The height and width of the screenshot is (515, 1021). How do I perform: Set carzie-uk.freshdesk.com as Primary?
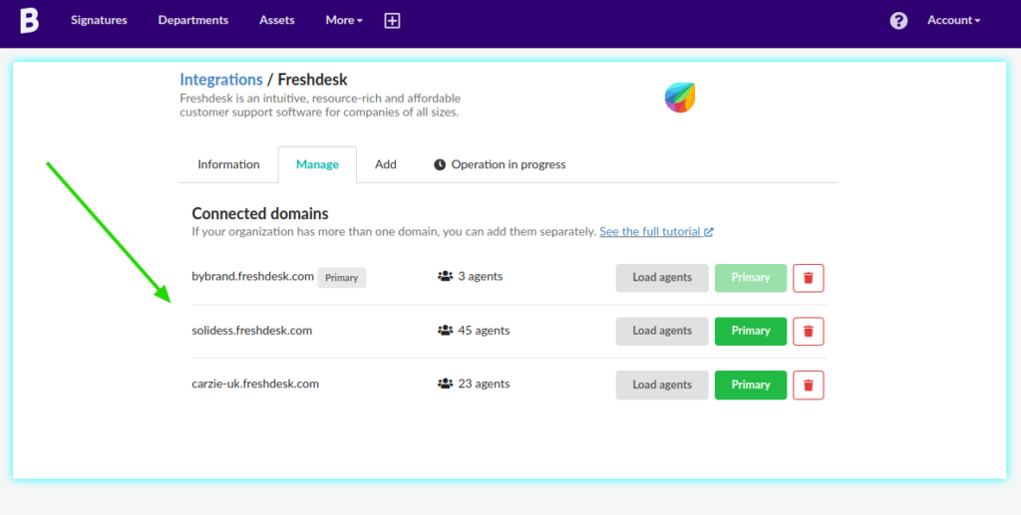(751, 385)
